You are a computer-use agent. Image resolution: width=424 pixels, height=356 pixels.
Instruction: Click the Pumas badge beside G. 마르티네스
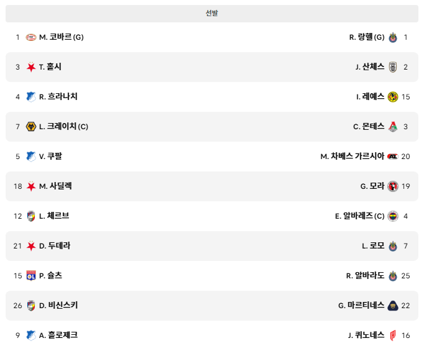click(393, 306)
